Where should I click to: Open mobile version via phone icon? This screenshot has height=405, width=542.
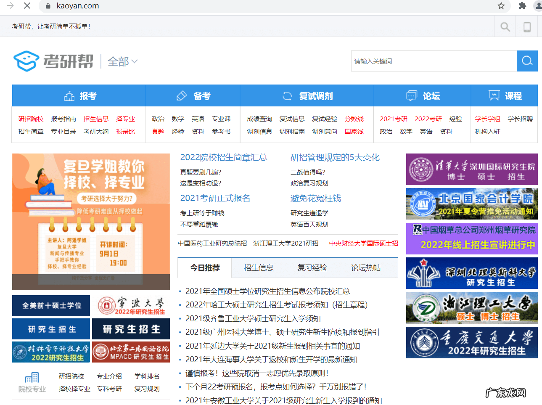coord(526,26)
